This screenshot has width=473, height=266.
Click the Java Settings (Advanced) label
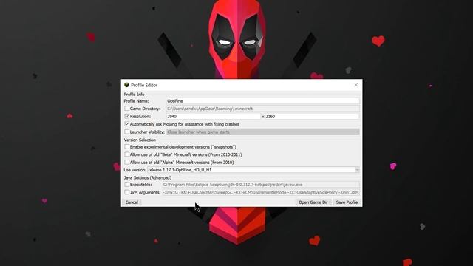[148, 177]
